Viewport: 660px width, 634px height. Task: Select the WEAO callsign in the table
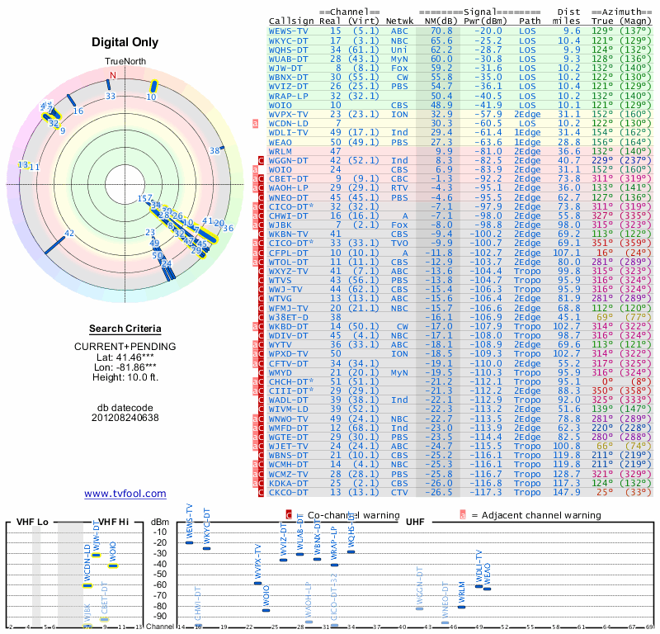(280, 142)
